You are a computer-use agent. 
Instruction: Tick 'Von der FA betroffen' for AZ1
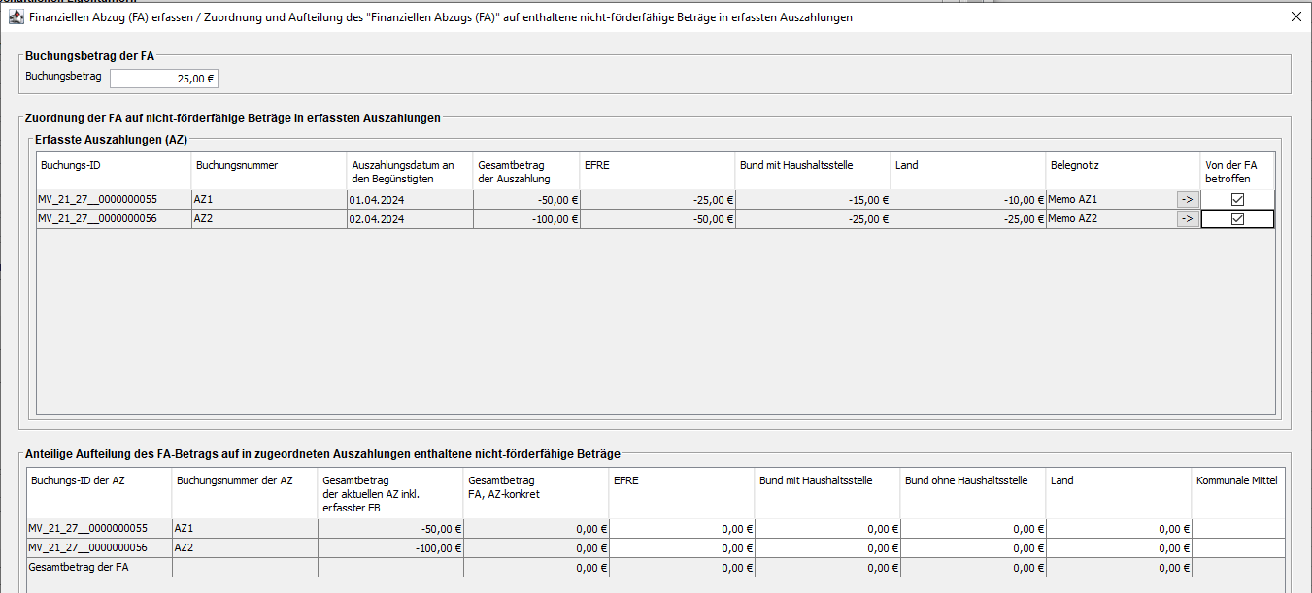(1237, 199)
